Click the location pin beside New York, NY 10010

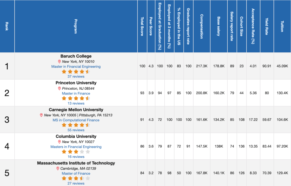point(59,61)
